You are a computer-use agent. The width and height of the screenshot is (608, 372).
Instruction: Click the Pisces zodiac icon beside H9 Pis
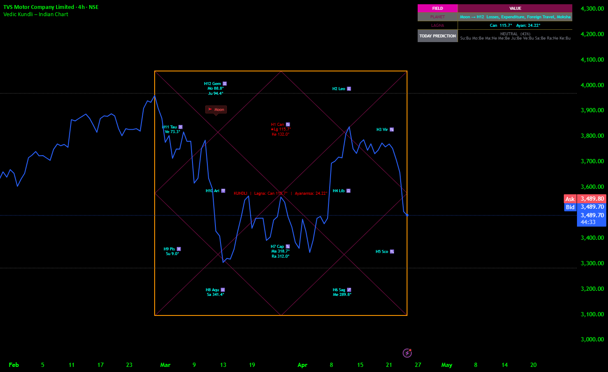179,249
